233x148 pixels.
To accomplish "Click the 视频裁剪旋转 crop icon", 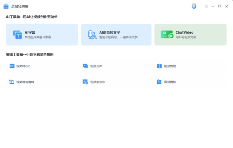I will (x=12, y=82).
